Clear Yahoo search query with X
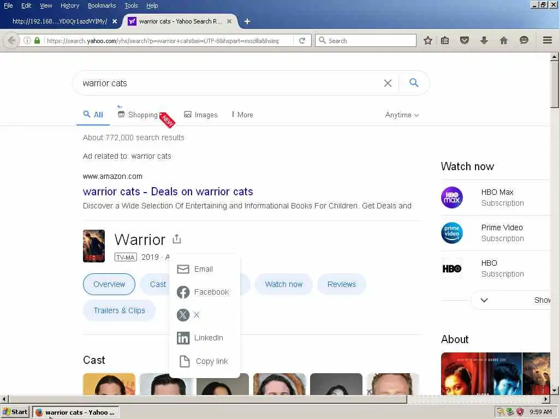The image size is (559, 419). pos(388,83)
